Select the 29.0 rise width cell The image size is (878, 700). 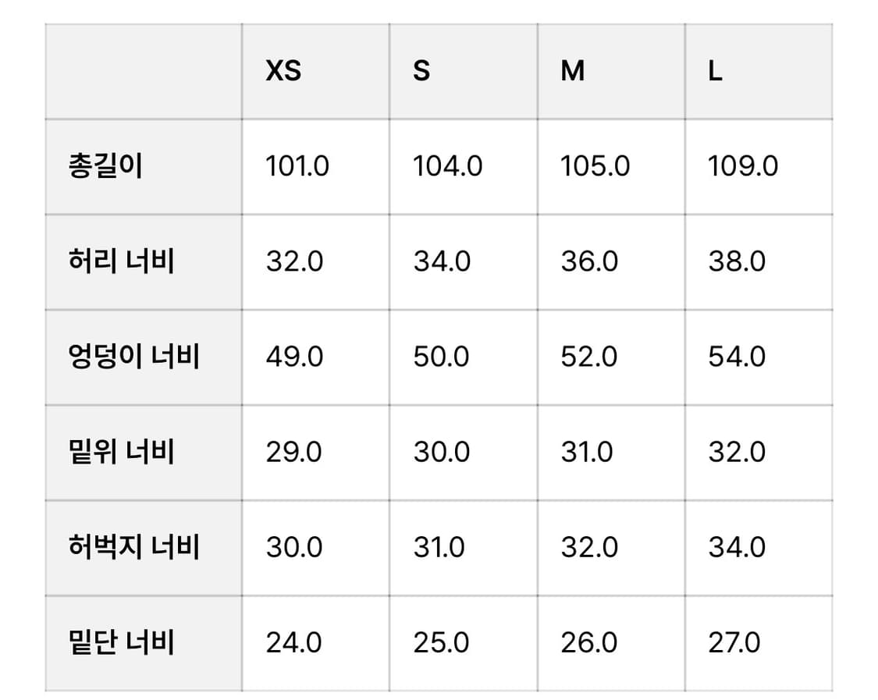293,453
